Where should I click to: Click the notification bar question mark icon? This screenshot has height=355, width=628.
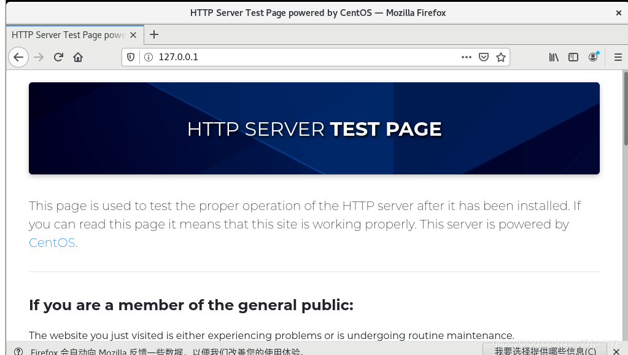tap(18, 351)
